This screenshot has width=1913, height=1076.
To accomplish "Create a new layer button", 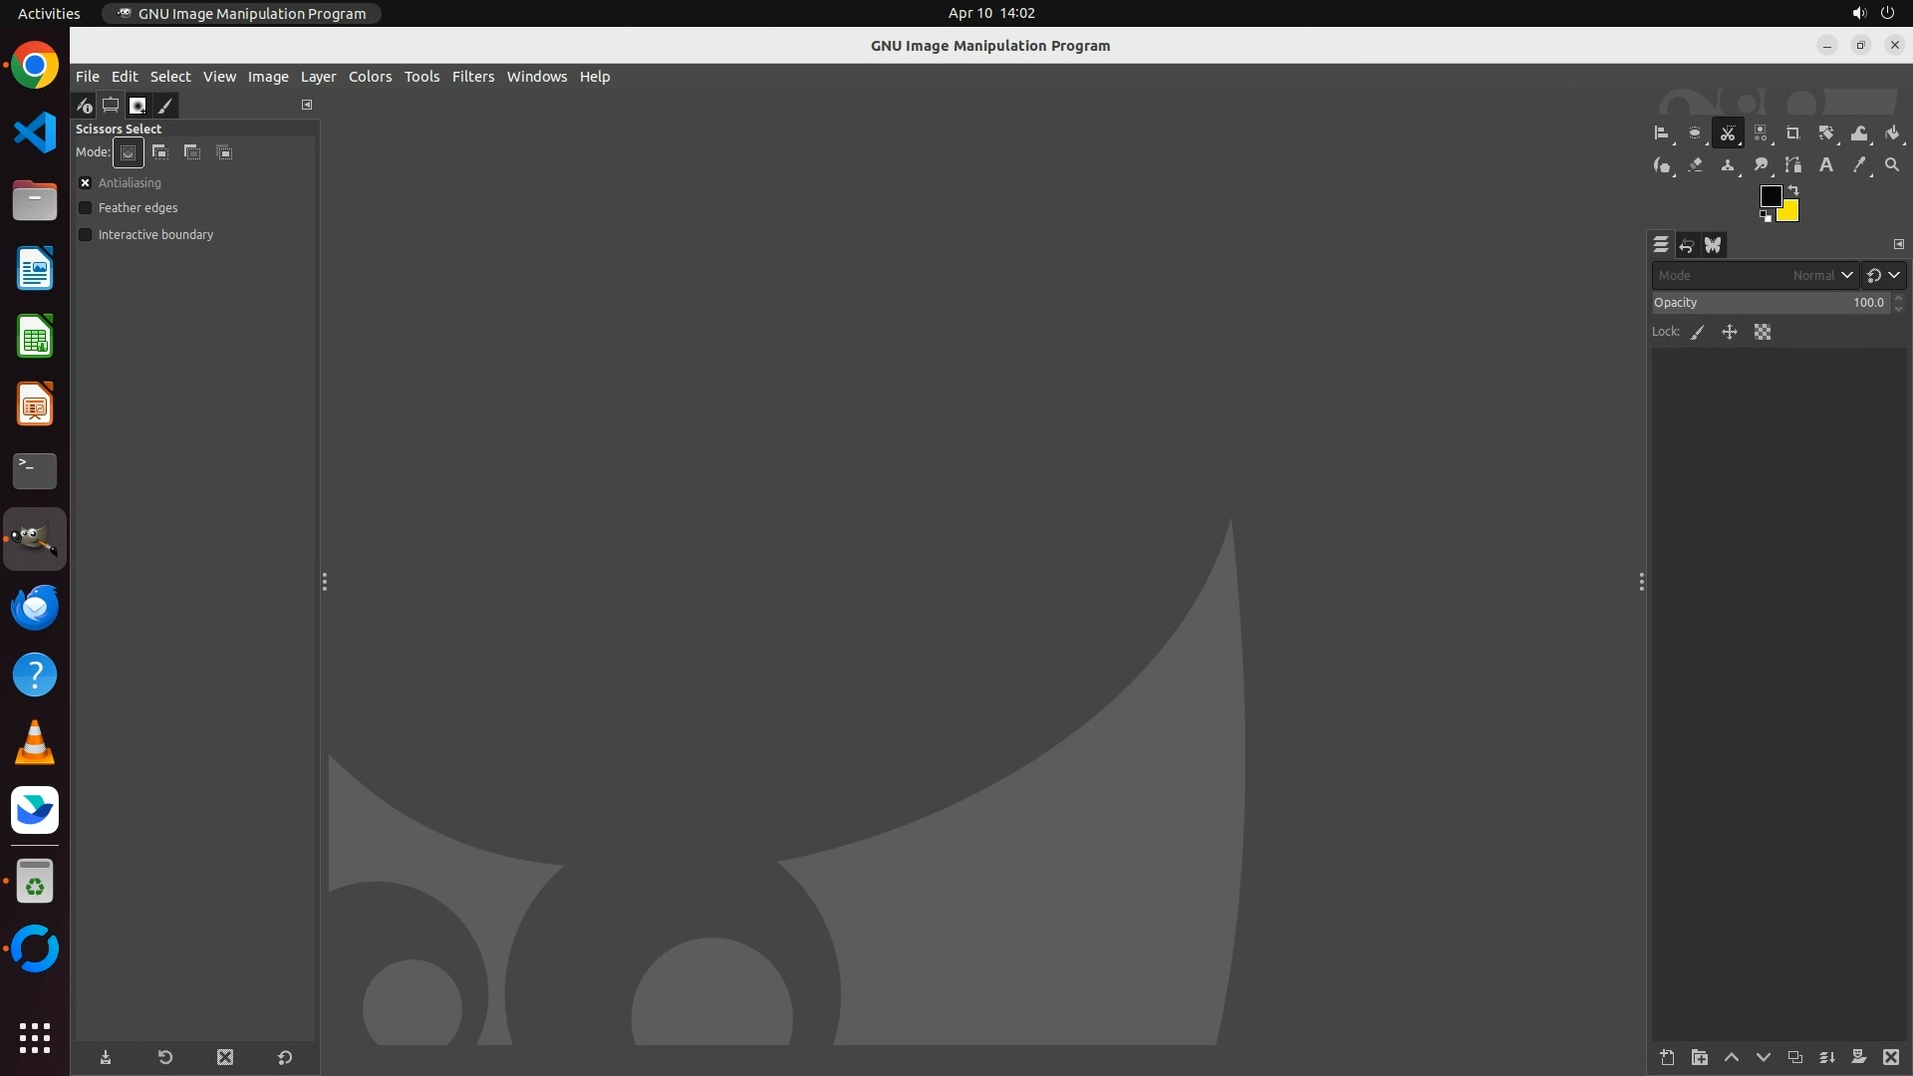I will point(1667,1058).
